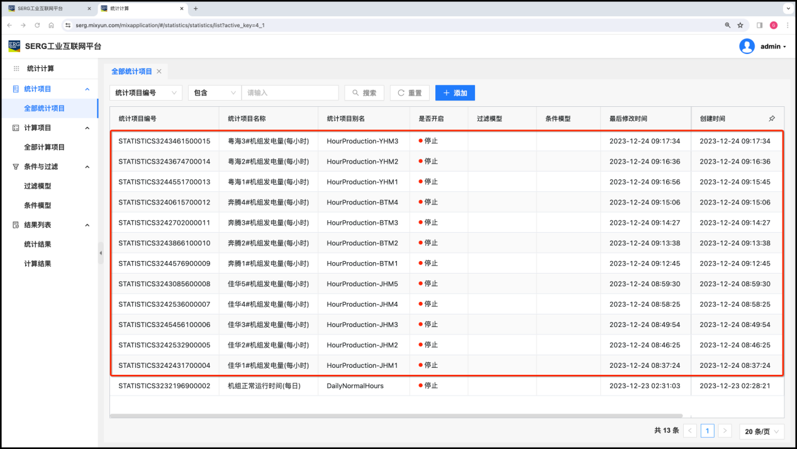Open 过滤模型 in the sidebar

38,186
